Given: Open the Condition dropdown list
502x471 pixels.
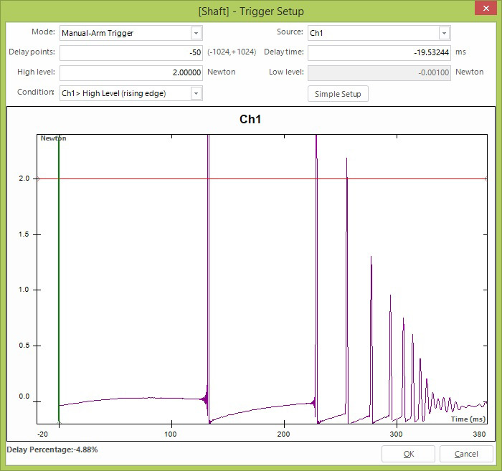Looking at the screenshot, I should [x=196, y=93].
